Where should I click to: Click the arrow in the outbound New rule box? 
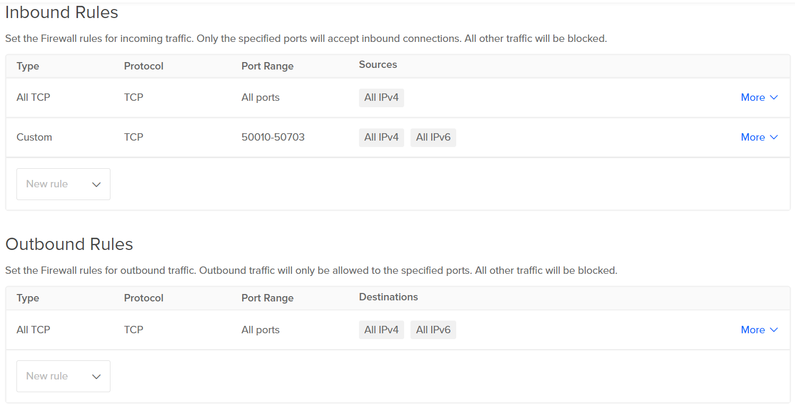click(x=96, y=377)
